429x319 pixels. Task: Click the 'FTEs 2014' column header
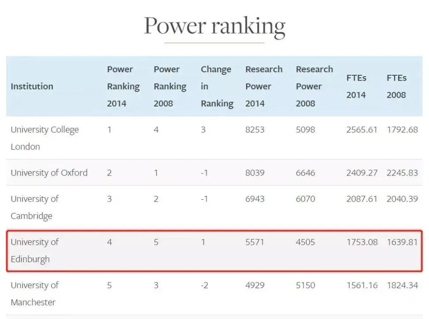[356, 86]
